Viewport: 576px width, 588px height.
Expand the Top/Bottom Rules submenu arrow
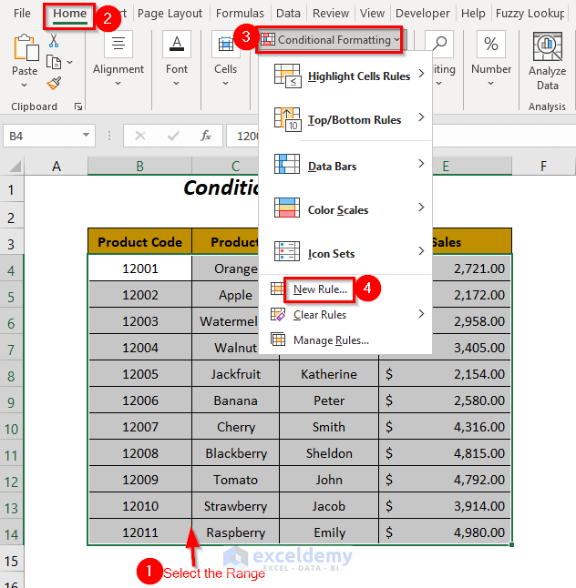pos(421,117)
